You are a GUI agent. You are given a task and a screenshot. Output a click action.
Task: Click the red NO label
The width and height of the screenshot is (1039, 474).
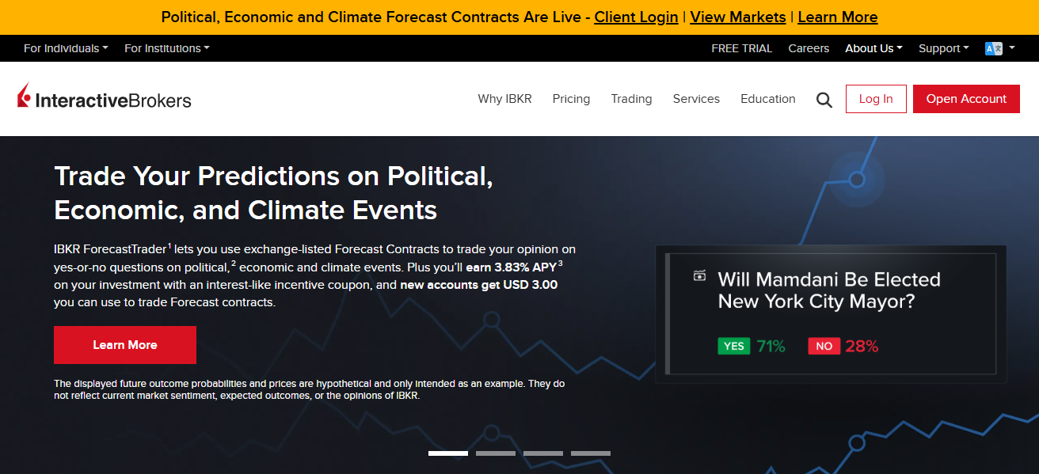click(824, 346)
